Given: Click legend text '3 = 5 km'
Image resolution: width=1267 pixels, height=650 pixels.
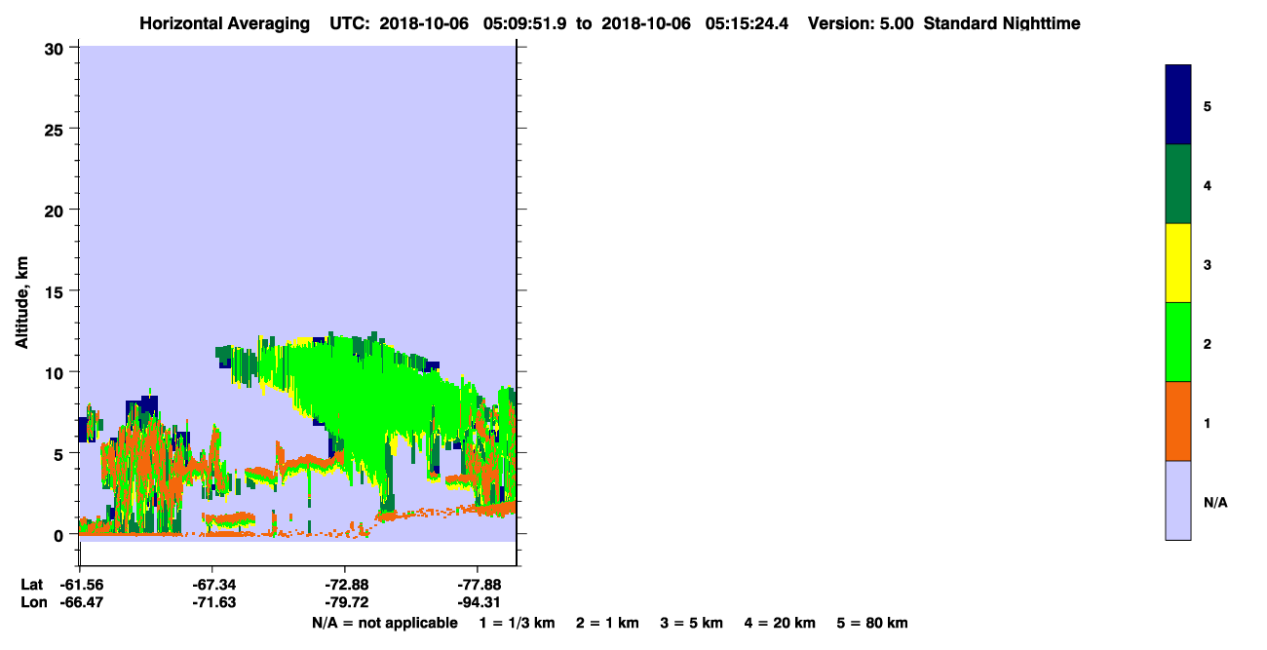Looking at the screenshot, I should pos(692,623).
